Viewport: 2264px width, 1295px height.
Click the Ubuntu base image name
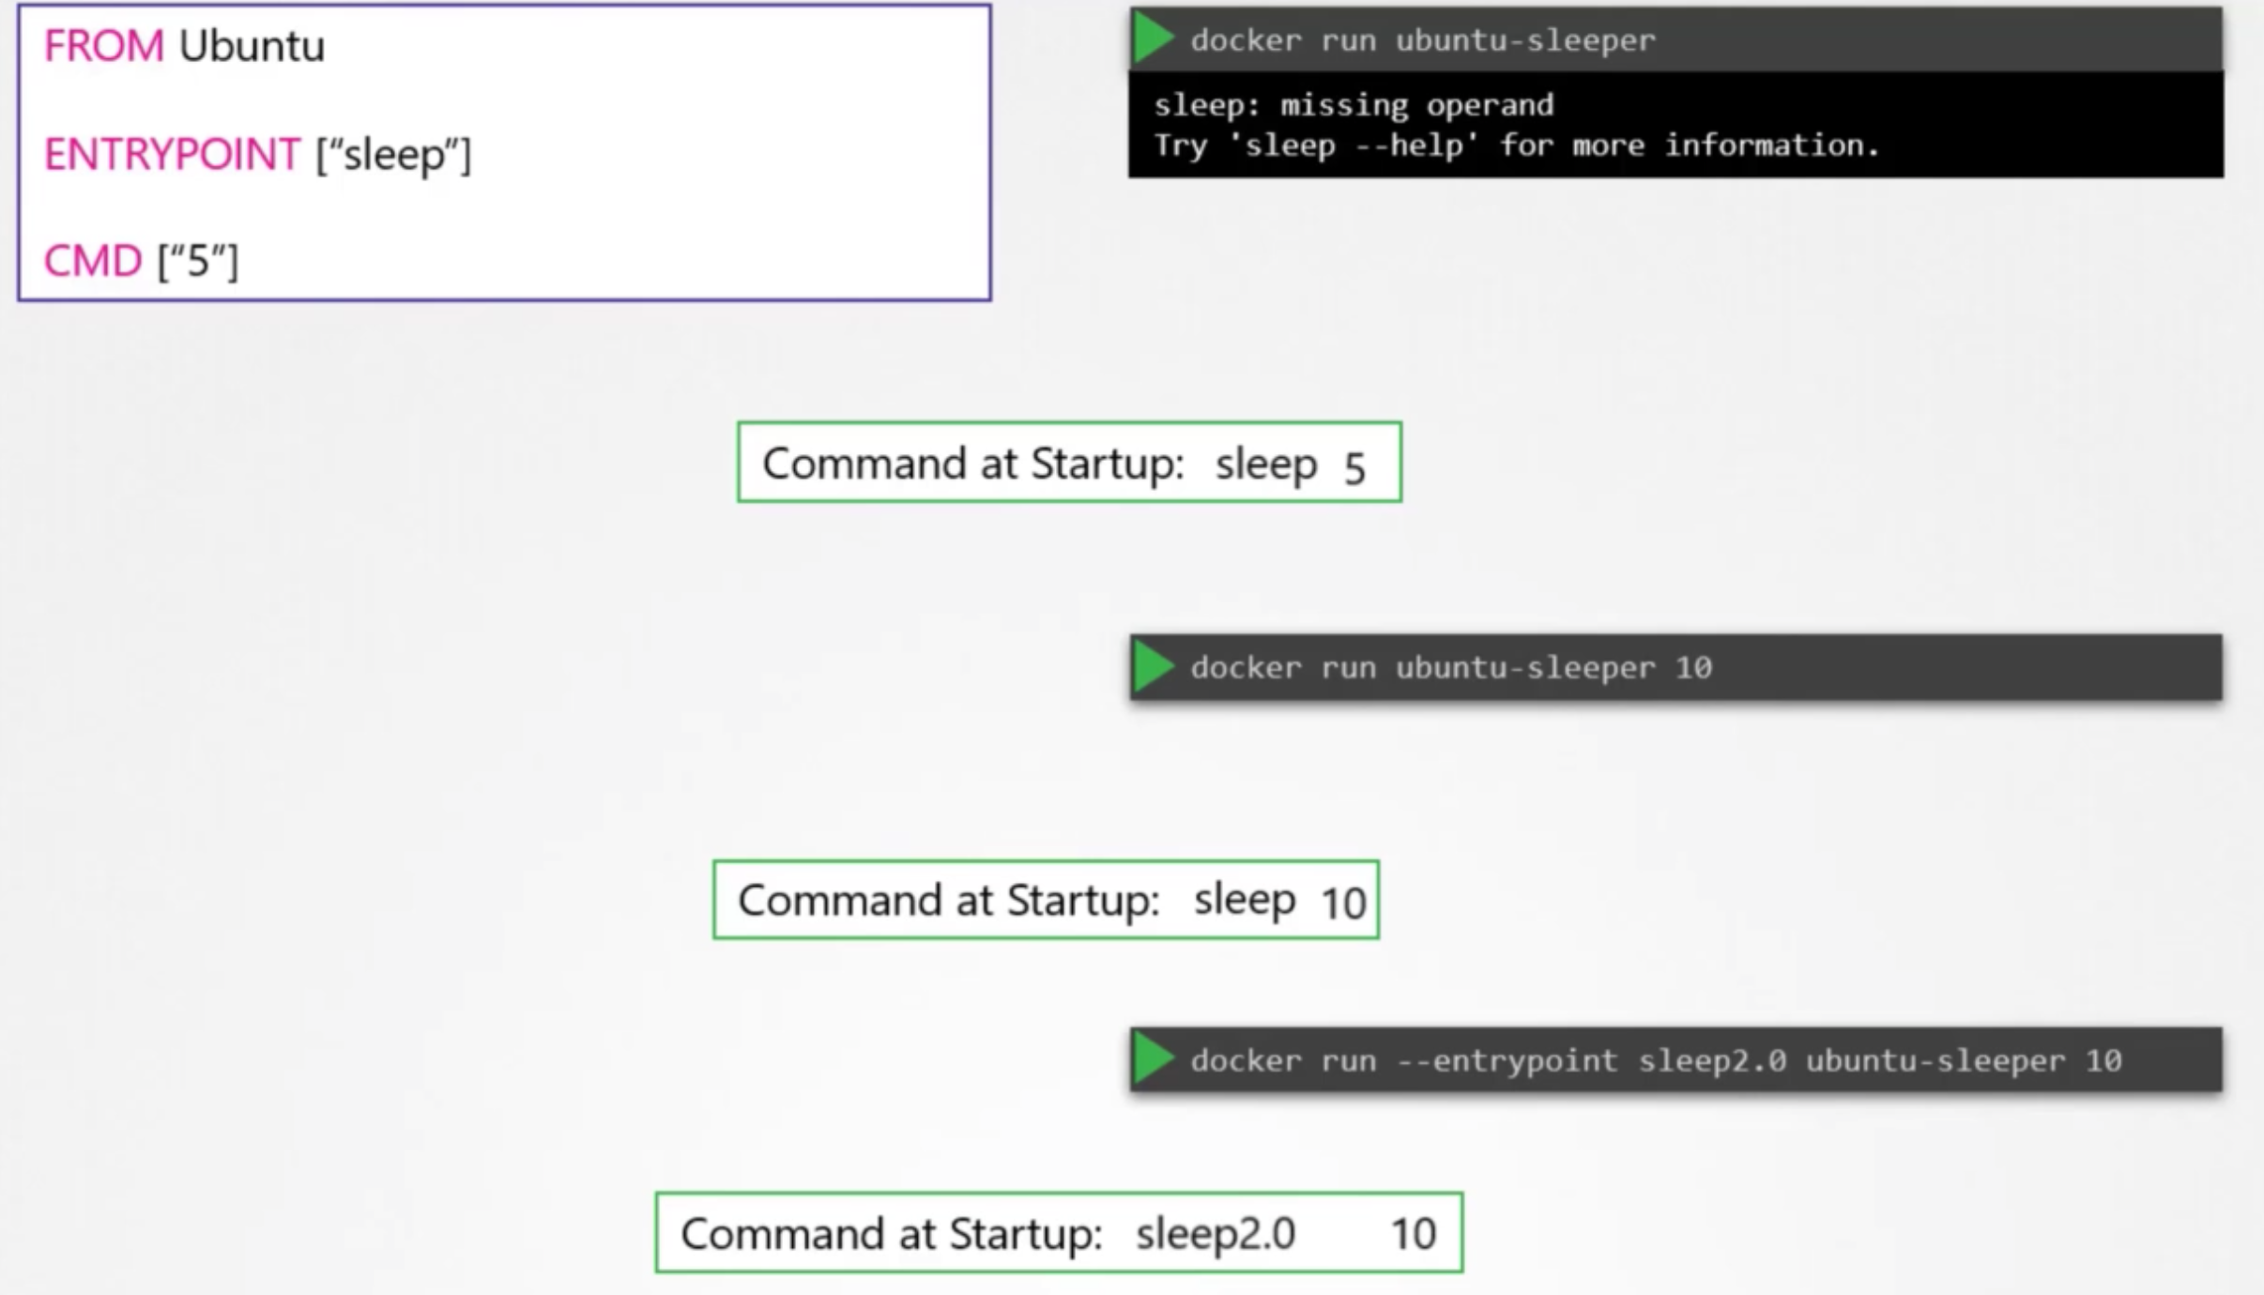[252, 46]
